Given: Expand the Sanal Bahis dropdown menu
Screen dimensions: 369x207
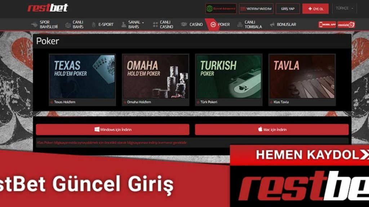Looking at the screenshot, I should point(136,24).
